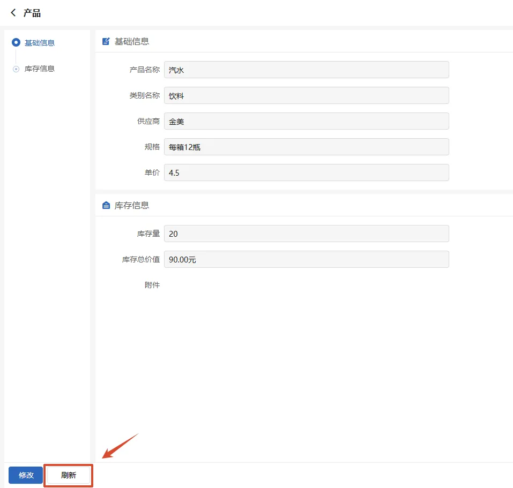Click the 产品 page title
513x488 pixels.
click(x=32, y=13)
